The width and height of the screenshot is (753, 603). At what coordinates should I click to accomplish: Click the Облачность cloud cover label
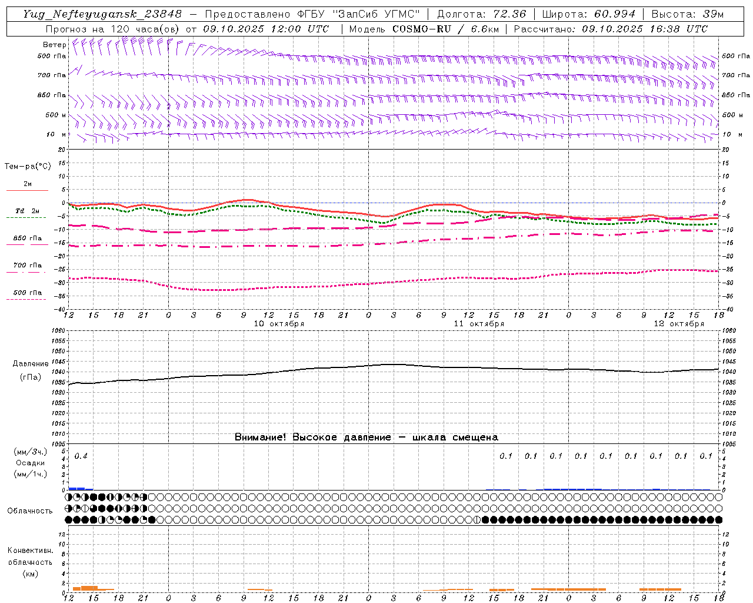[30, 511]
